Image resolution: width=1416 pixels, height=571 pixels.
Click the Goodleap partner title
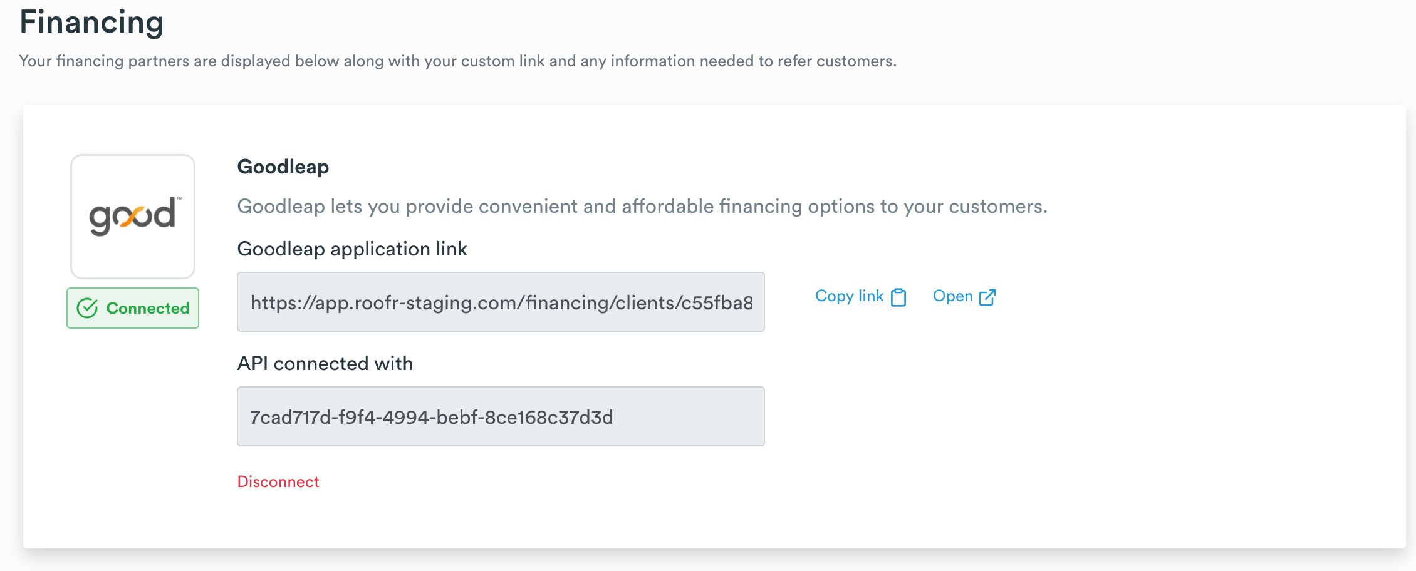tap(283, 167)
